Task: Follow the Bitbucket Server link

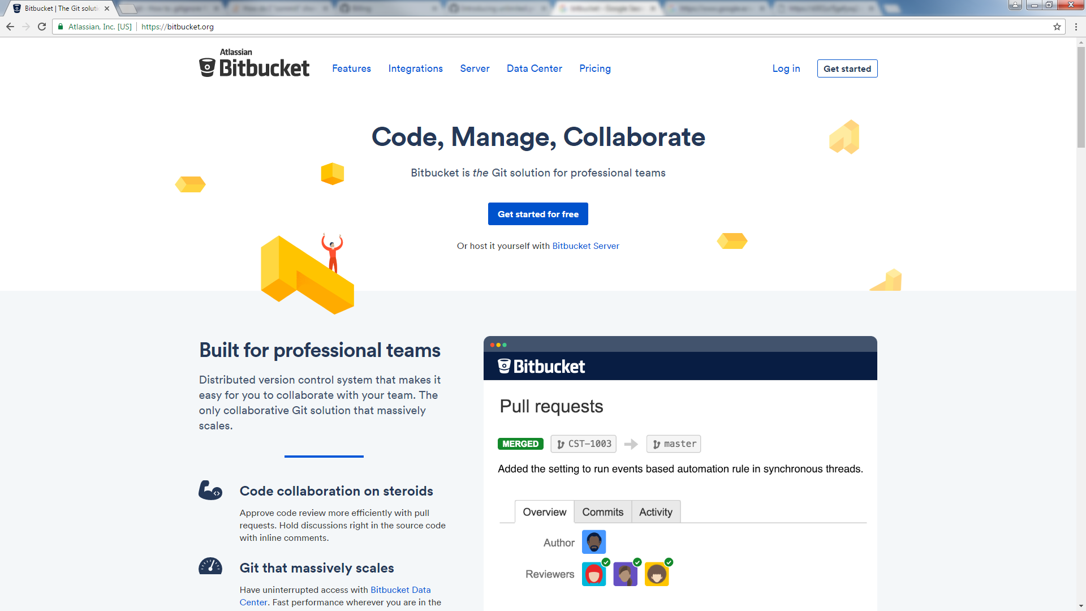Action: point(585,246)
